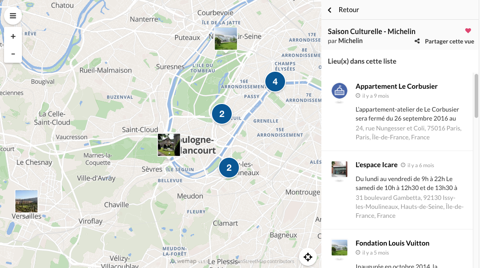
Task: Click the geolocation crosshair button
Action: [x=308, y=257]
